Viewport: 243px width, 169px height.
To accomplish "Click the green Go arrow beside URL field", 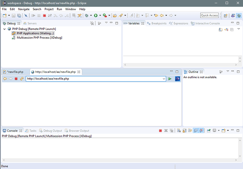I will click(x=170, y=79).
